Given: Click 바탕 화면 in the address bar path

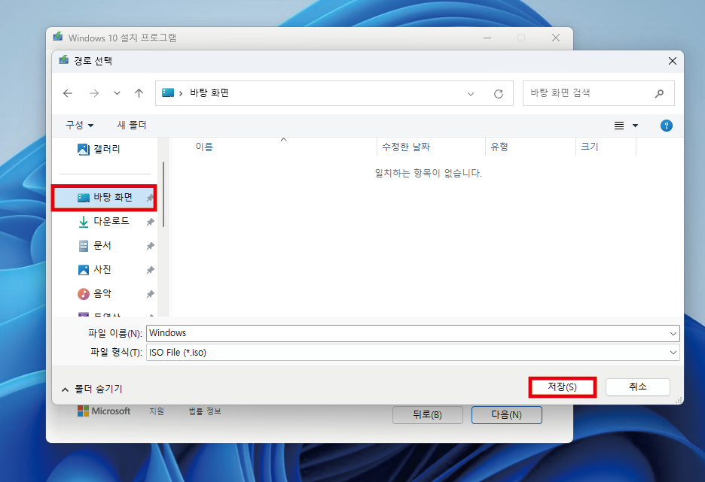Looking at the screenshot, I should coord(209,93).
